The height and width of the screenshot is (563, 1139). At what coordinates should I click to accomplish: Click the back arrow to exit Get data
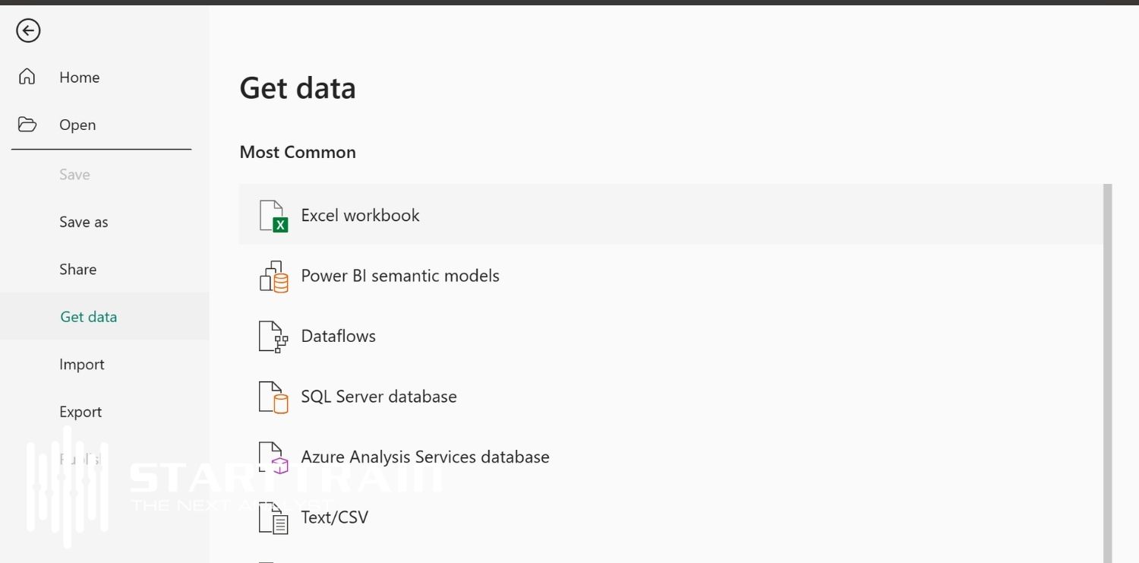click(x=27, y=30)
